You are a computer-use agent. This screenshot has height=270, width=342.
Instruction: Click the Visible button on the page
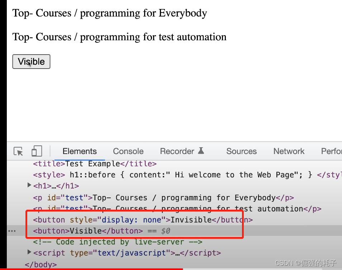click(31, 62)
